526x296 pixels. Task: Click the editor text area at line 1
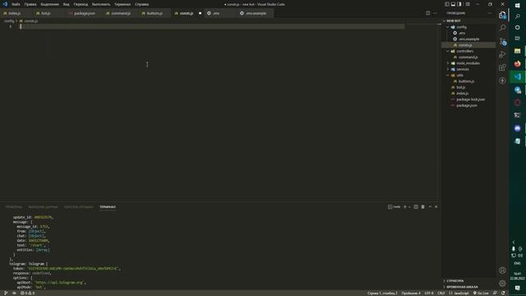coord(212,26)
